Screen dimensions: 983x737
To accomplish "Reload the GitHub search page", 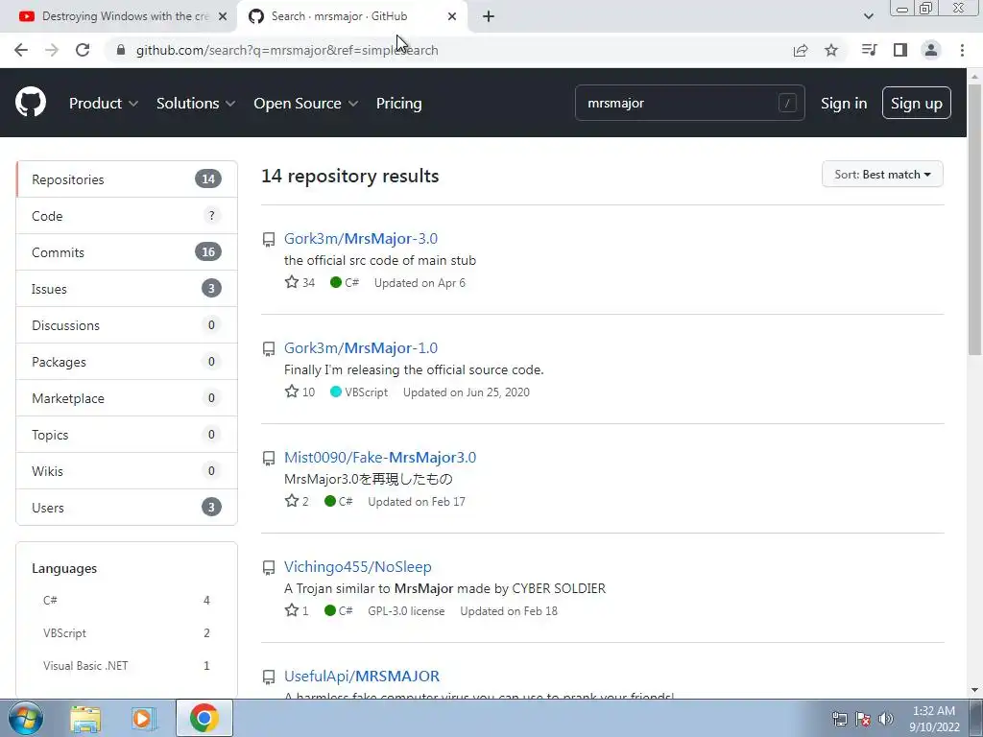I will tap(83, 50).
